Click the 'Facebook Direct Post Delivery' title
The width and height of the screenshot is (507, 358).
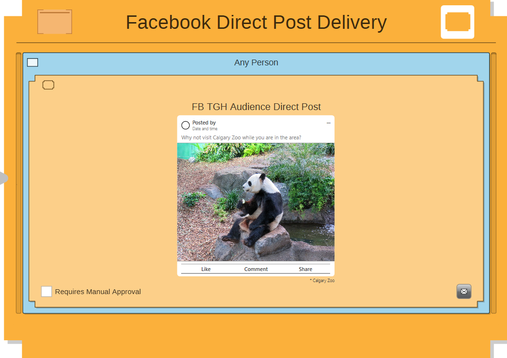point(256,22)
